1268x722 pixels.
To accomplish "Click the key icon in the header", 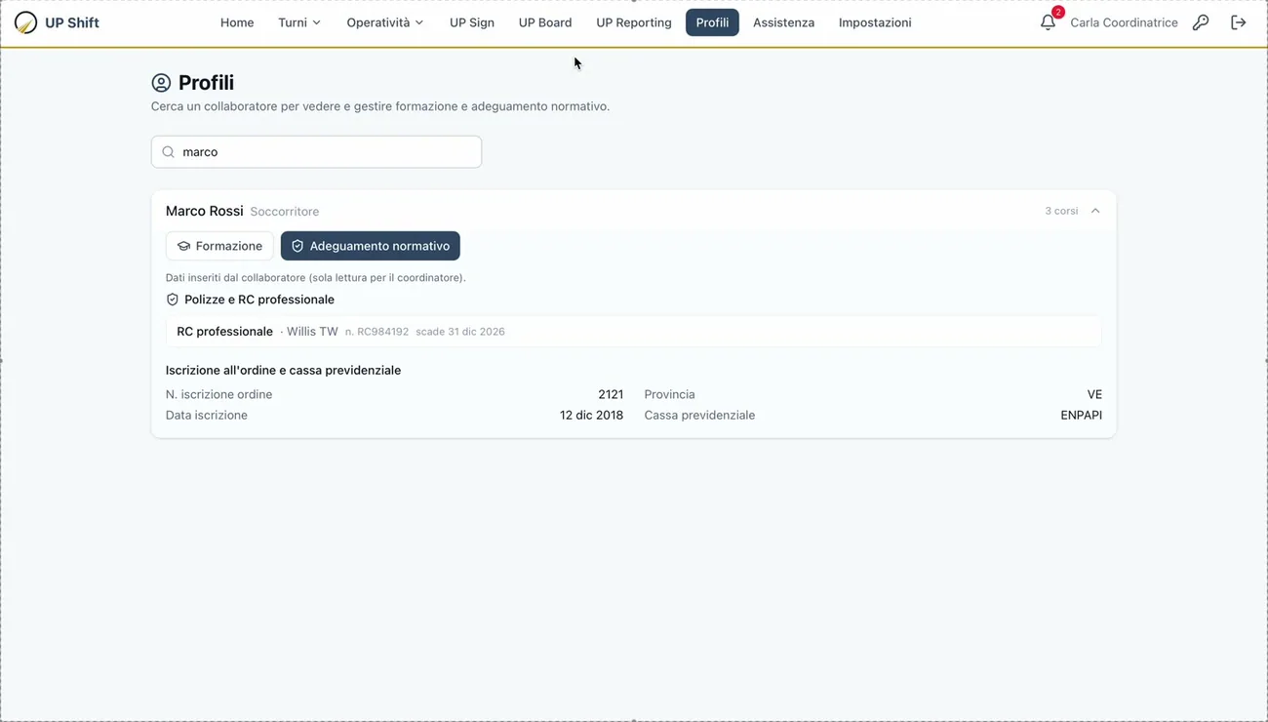I will click(1201, 22).
